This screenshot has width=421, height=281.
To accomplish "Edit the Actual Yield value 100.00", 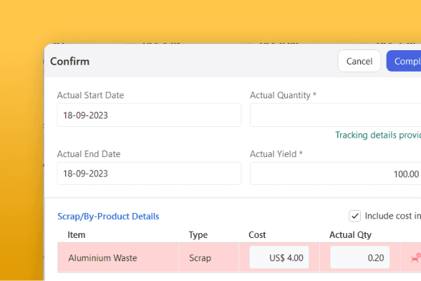I will coord(335,173).
